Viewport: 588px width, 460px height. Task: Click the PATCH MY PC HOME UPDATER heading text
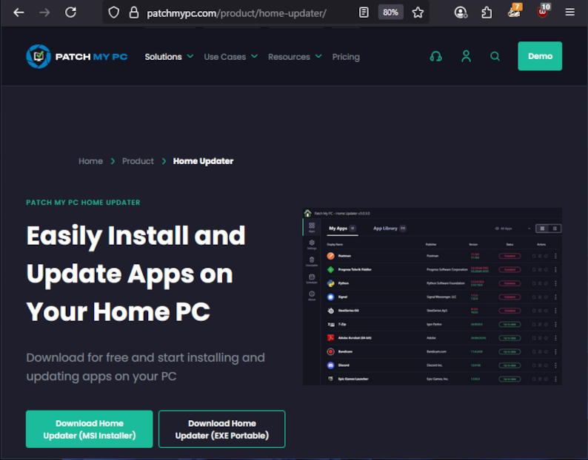[83, 203]
